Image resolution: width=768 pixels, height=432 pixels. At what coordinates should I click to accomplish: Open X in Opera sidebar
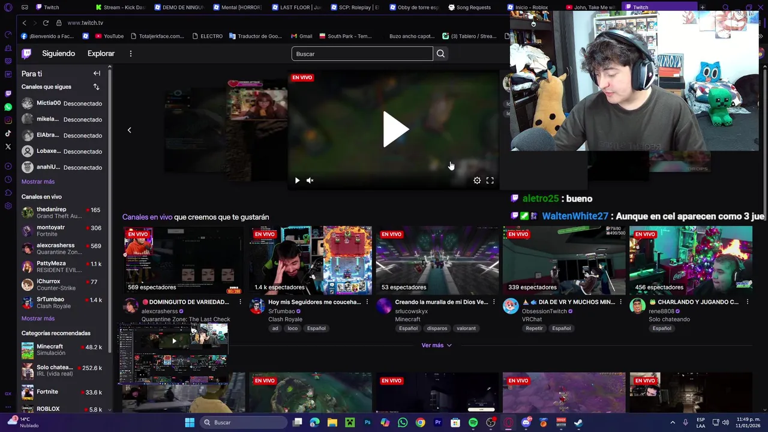pos(8,146)
